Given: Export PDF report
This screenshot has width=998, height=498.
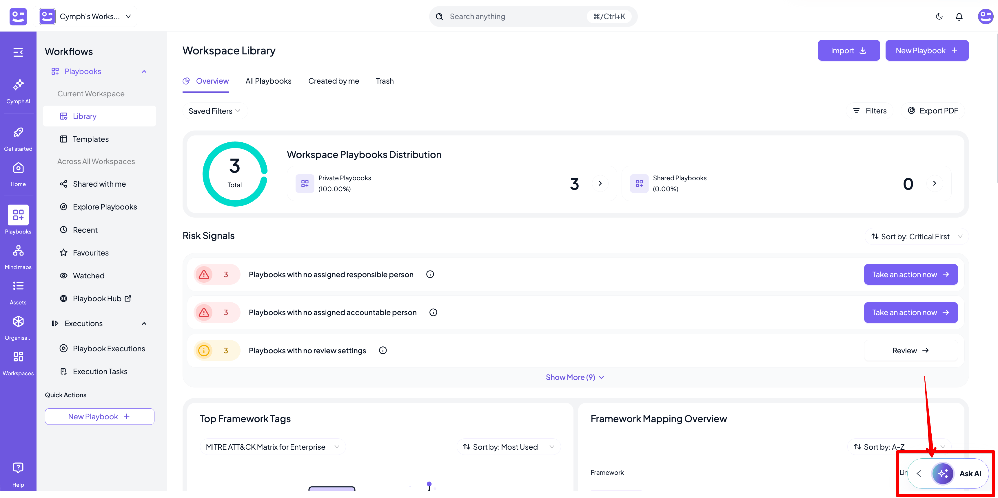Looking at the screenshot, I should click(933, 111).
